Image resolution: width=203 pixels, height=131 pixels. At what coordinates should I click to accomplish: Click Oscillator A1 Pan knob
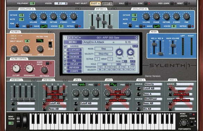[x=74, y=17]
